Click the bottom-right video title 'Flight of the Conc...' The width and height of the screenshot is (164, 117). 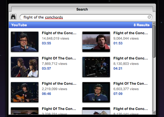point(130,109)
